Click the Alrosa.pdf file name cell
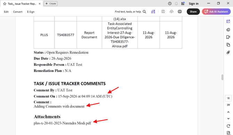 (x=120, y=35)
